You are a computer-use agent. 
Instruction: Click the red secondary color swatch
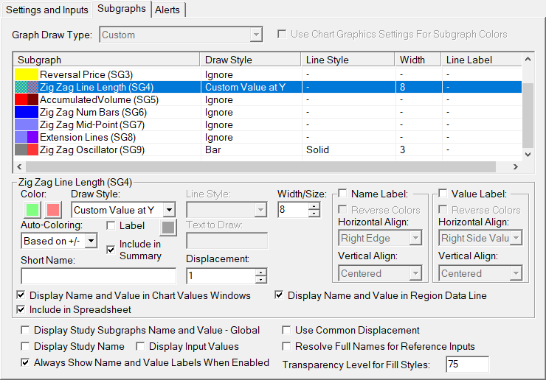(x=54, y=210)
